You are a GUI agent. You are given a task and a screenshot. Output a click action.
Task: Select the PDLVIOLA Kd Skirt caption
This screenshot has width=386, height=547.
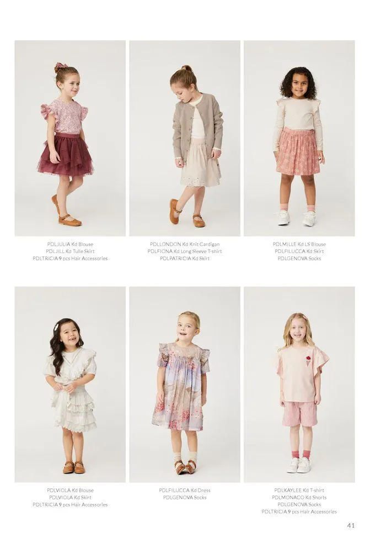pyautogui.click(x=70, y=497)
